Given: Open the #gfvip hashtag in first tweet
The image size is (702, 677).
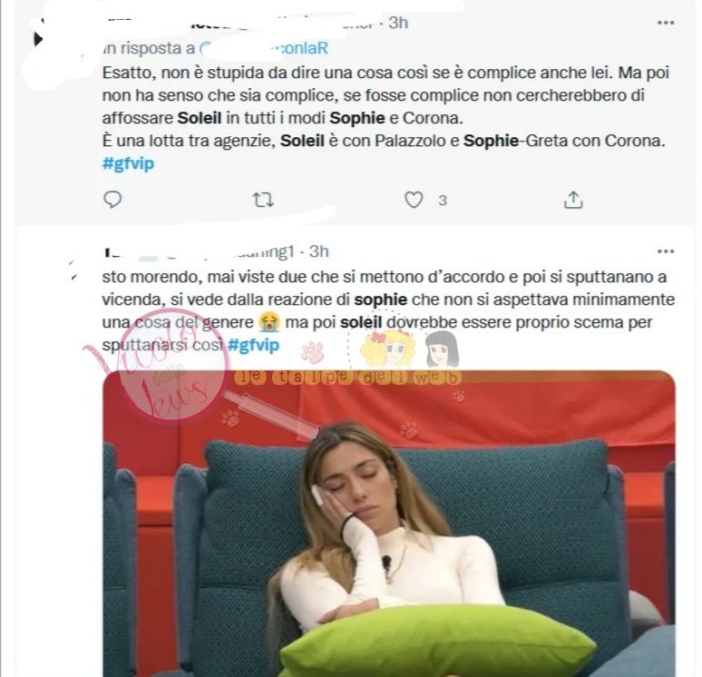Looking at the screenshot, I should (x=128, y=163).
